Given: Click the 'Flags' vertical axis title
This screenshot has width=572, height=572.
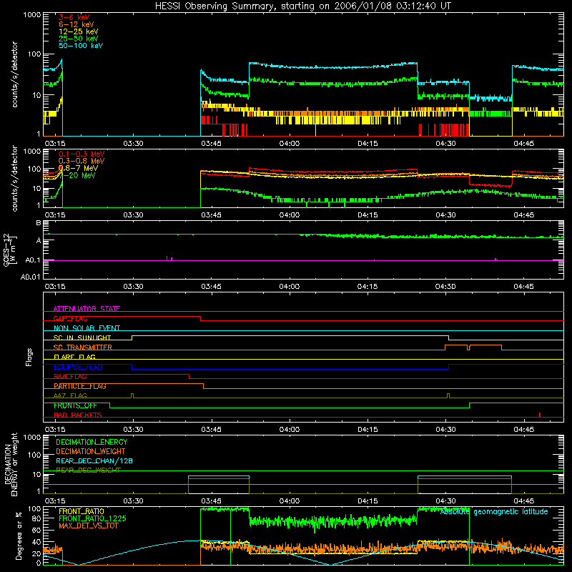Looking at the screenshot, I should (x=29, y=357).
